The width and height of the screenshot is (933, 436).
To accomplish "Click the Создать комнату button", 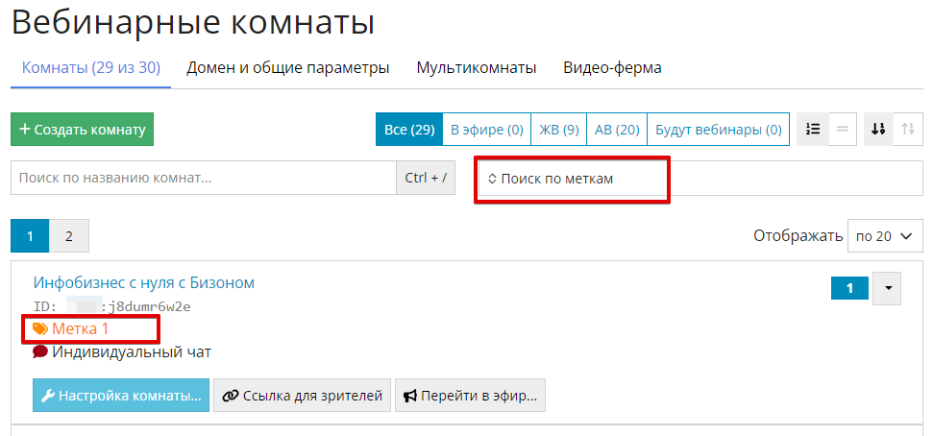I will tap(83, 130).
